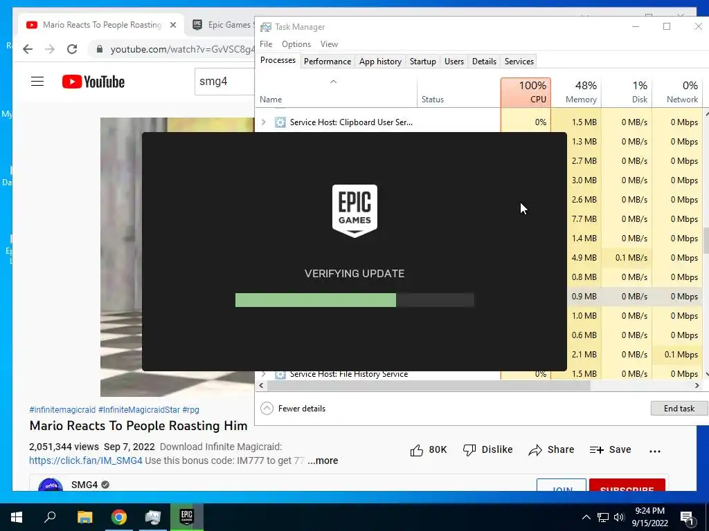The image size is (709, 531).
Task: Click the YouTube search box with smg4
Action: (225, 82)
